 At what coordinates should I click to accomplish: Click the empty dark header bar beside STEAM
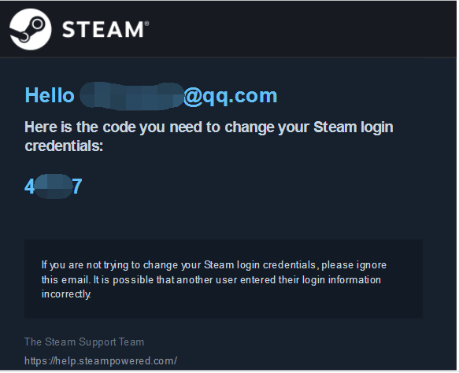(x=302, y=29)
